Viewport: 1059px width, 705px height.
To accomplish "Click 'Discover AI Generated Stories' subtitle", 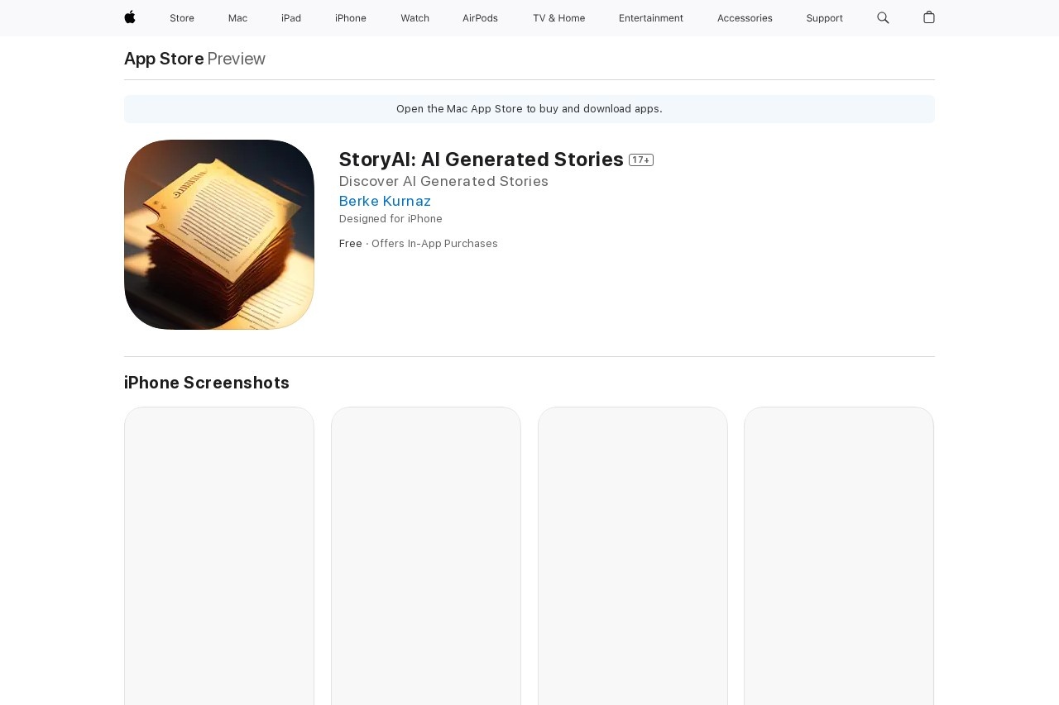I will tap(443, 181).
